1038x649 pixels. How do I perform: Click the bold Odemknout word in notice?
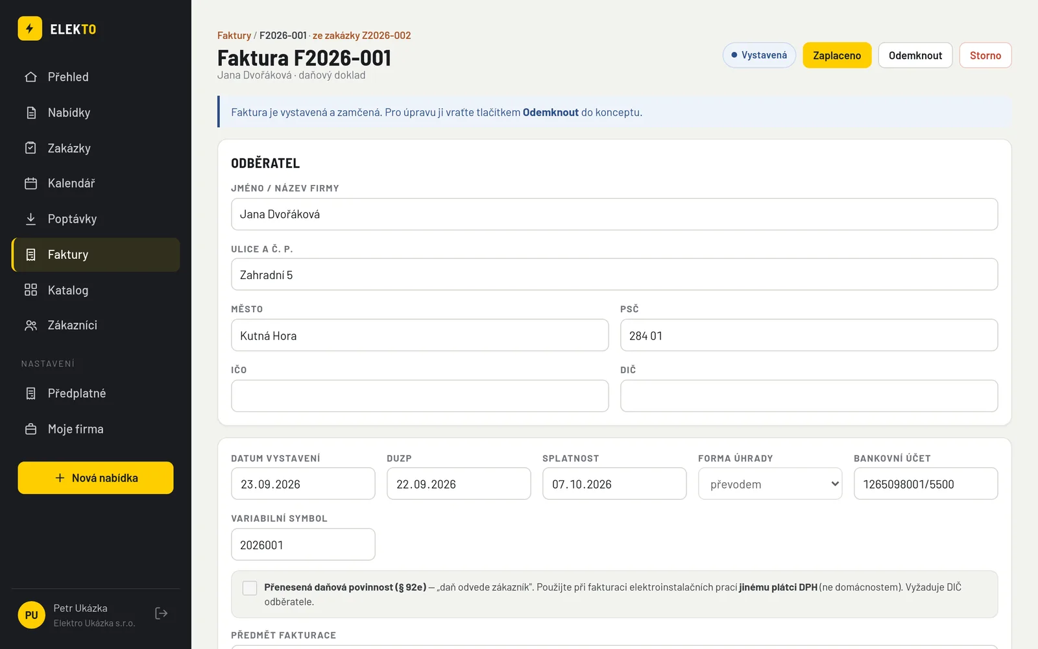(x=551, y=112)
